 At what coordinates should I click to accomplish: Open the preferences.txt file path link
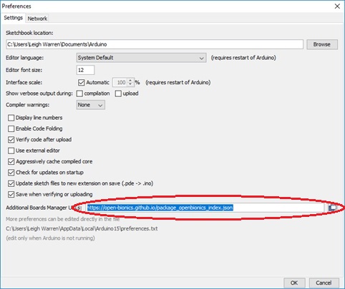82,228
